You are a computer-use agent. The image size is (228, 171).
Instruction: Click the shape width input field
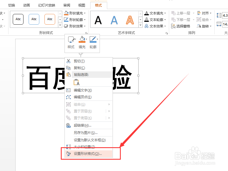[225, 24]
